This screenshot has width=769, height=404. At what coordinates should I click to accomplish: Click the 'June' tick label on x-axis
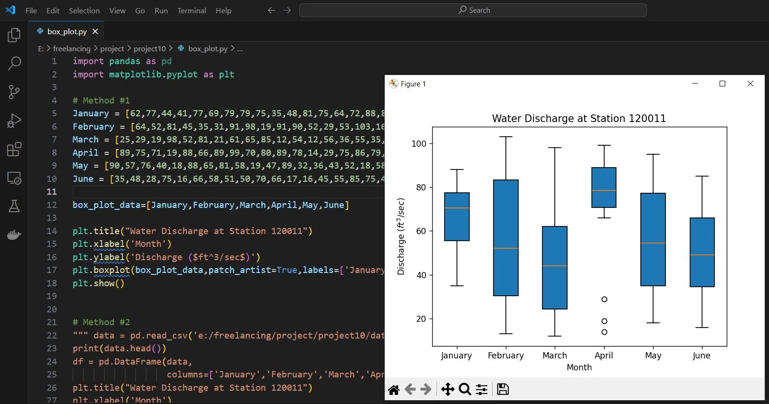tap(702, 356)
